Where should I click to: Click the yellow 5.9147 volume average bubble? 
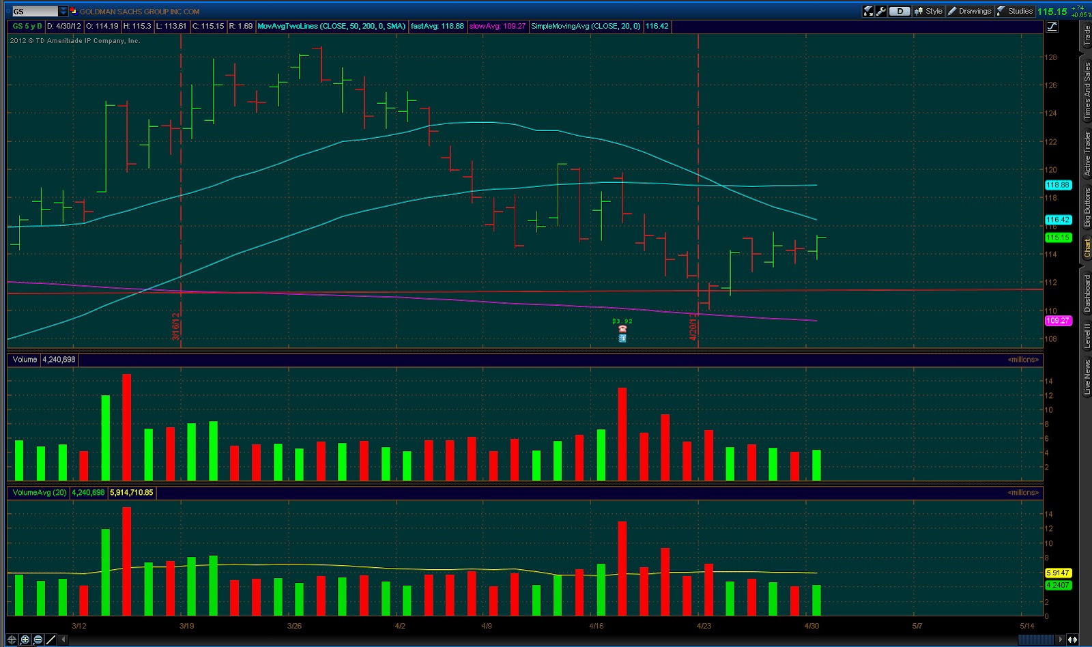pos(1058,573)
